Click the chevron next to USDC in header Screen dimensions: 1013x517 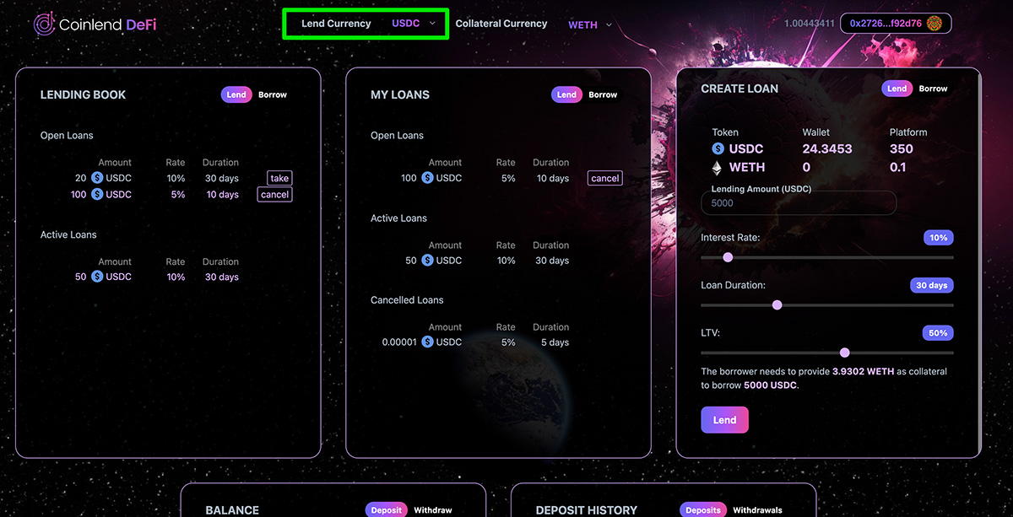coord(432,24)
